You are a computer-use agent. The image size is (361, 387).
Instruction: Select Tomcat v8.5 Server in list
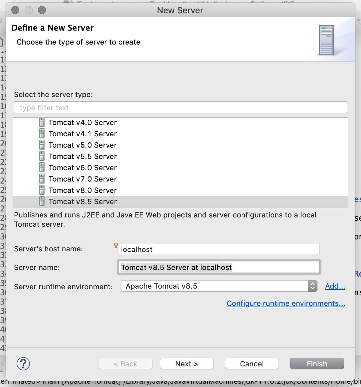pos(180,201)
